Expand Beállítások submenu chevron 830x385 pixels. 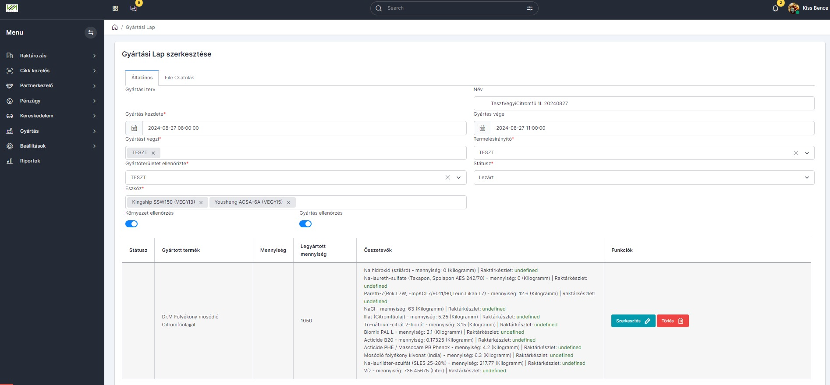94,146
